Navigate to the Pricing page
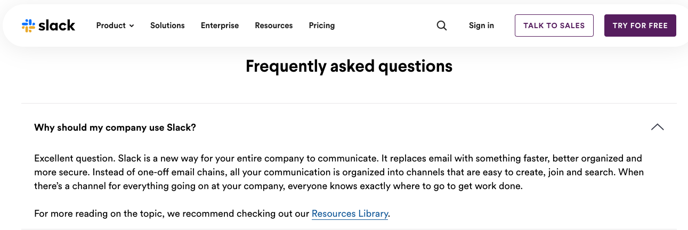Image resolution: width=688 pixels, height=230 pixels. point(322,25)
